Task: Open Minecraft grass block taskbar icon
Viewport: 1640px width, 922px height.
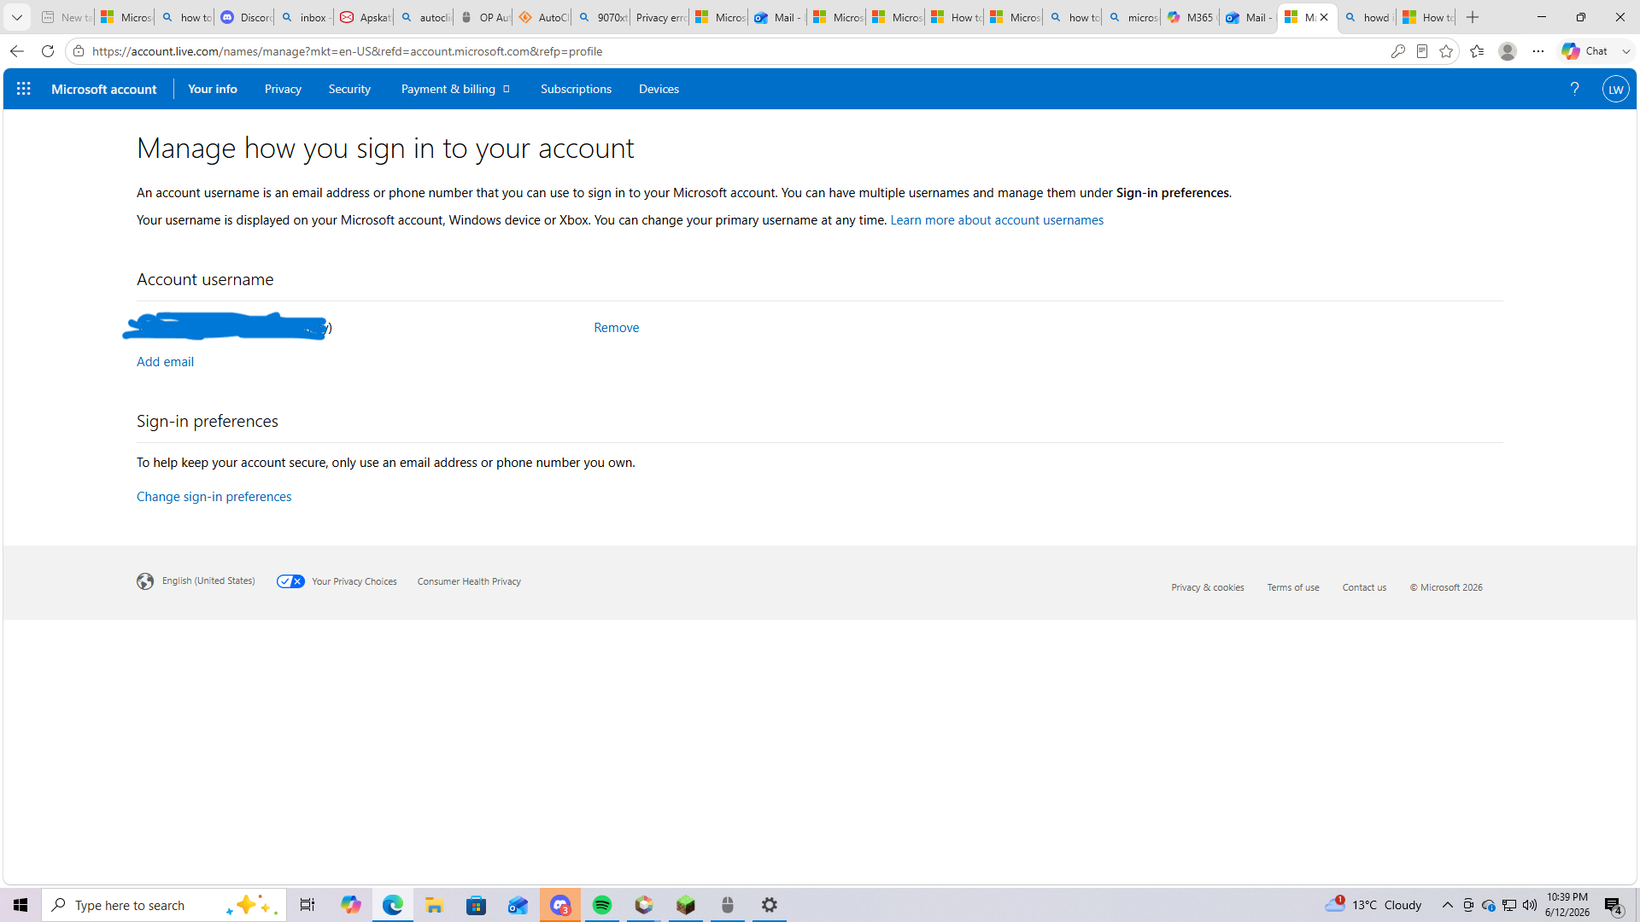Action: (685, 905)
